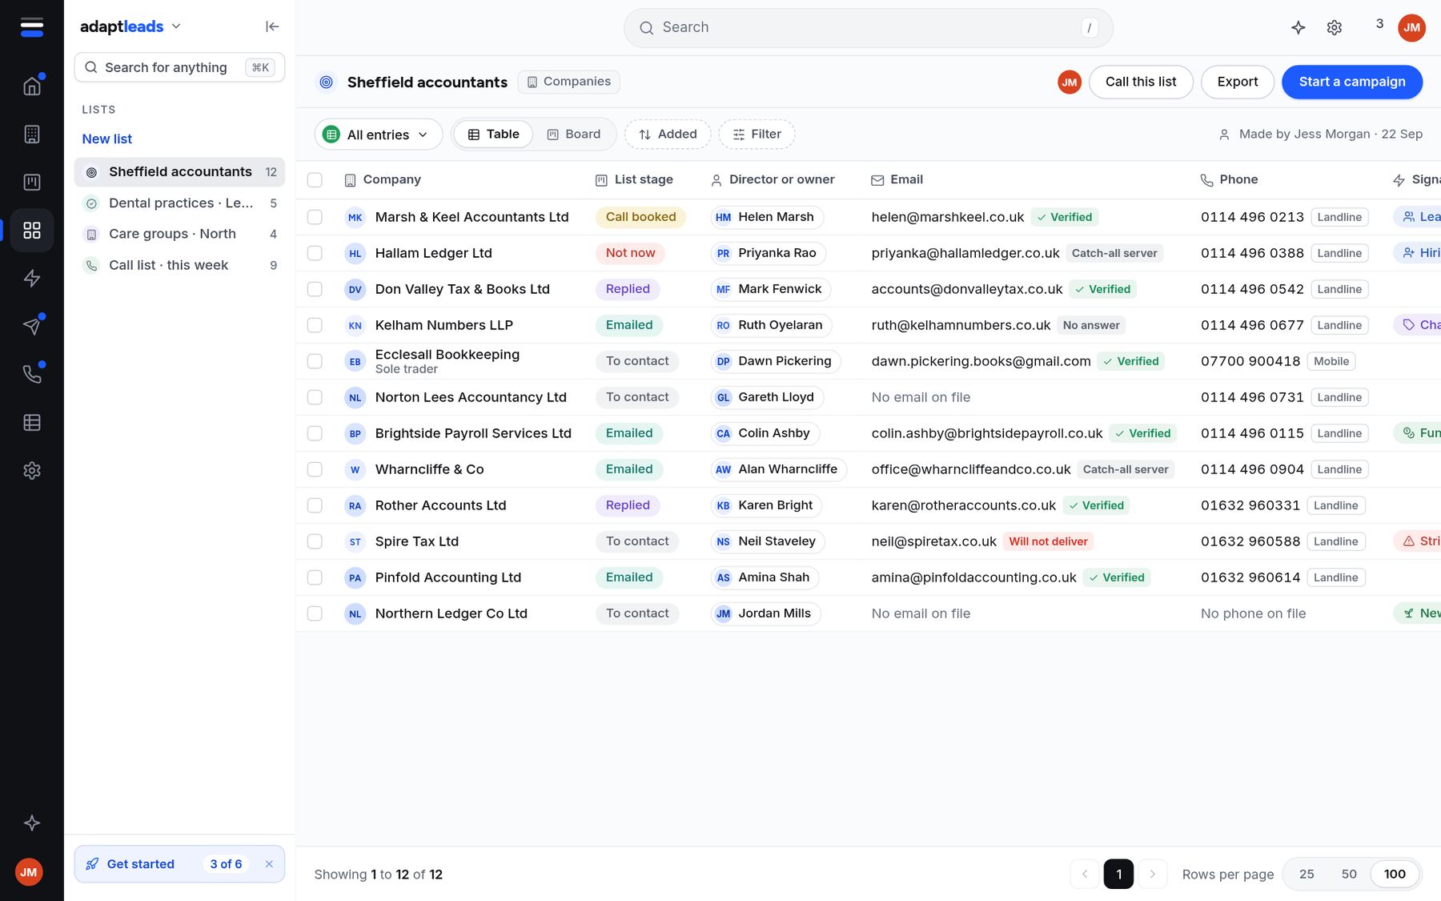Click Call this list button
The height and width of the screenshot is (901, 1441).
pyautogui.click(x=1141, y=82)
